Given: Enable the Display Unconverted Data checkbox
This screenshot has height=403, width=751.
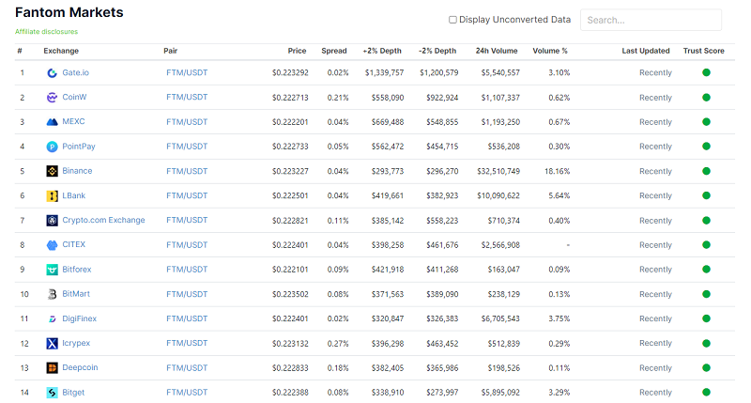Looking at the screenshot, I should [452, 20].
